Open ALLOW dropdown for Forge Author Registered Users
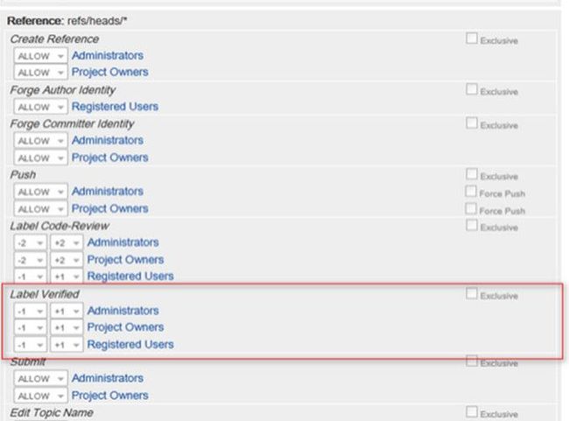The image size is (569, 421). click(x=41, y=107)
